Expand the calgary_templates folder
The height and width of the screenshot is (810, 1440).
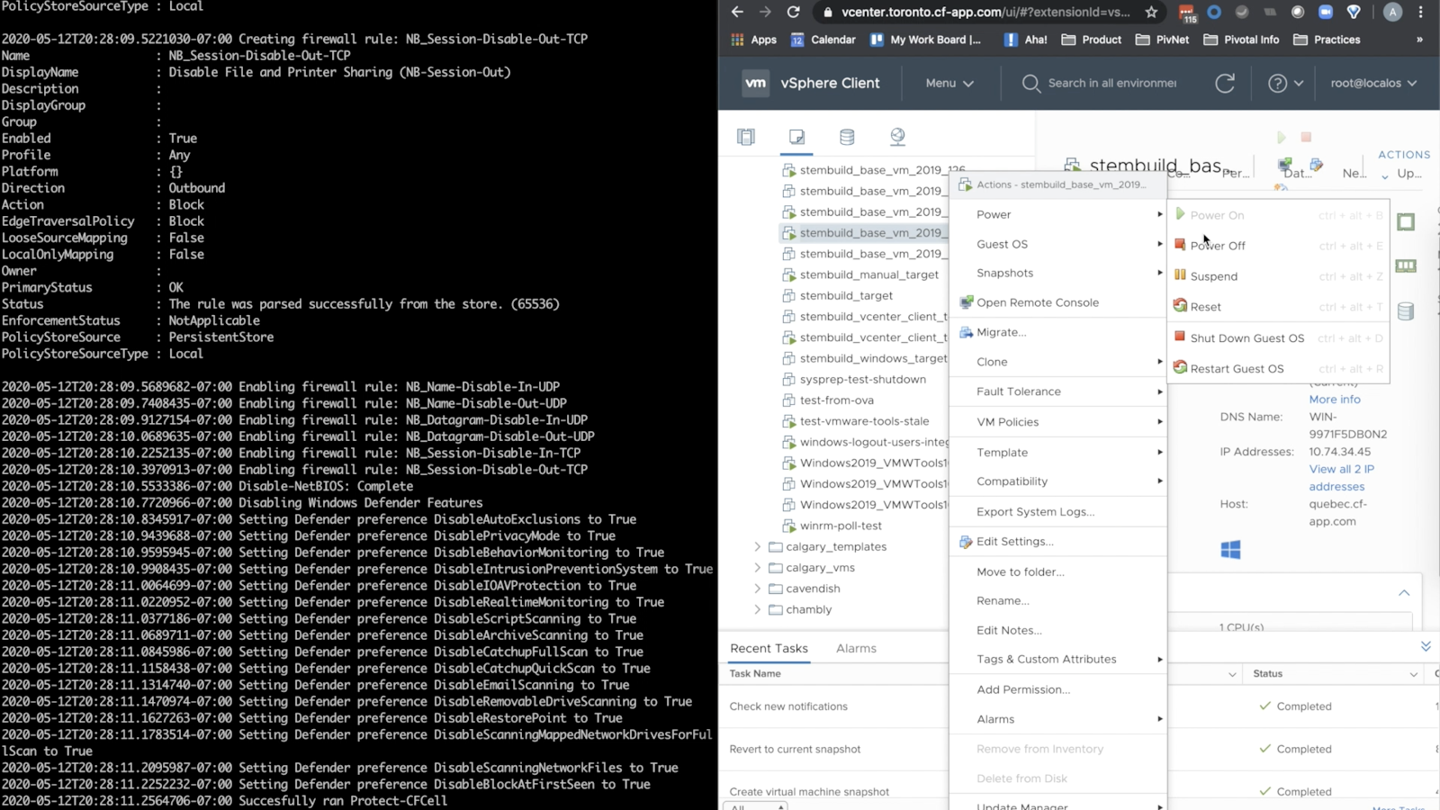click(x=757, y=547)
